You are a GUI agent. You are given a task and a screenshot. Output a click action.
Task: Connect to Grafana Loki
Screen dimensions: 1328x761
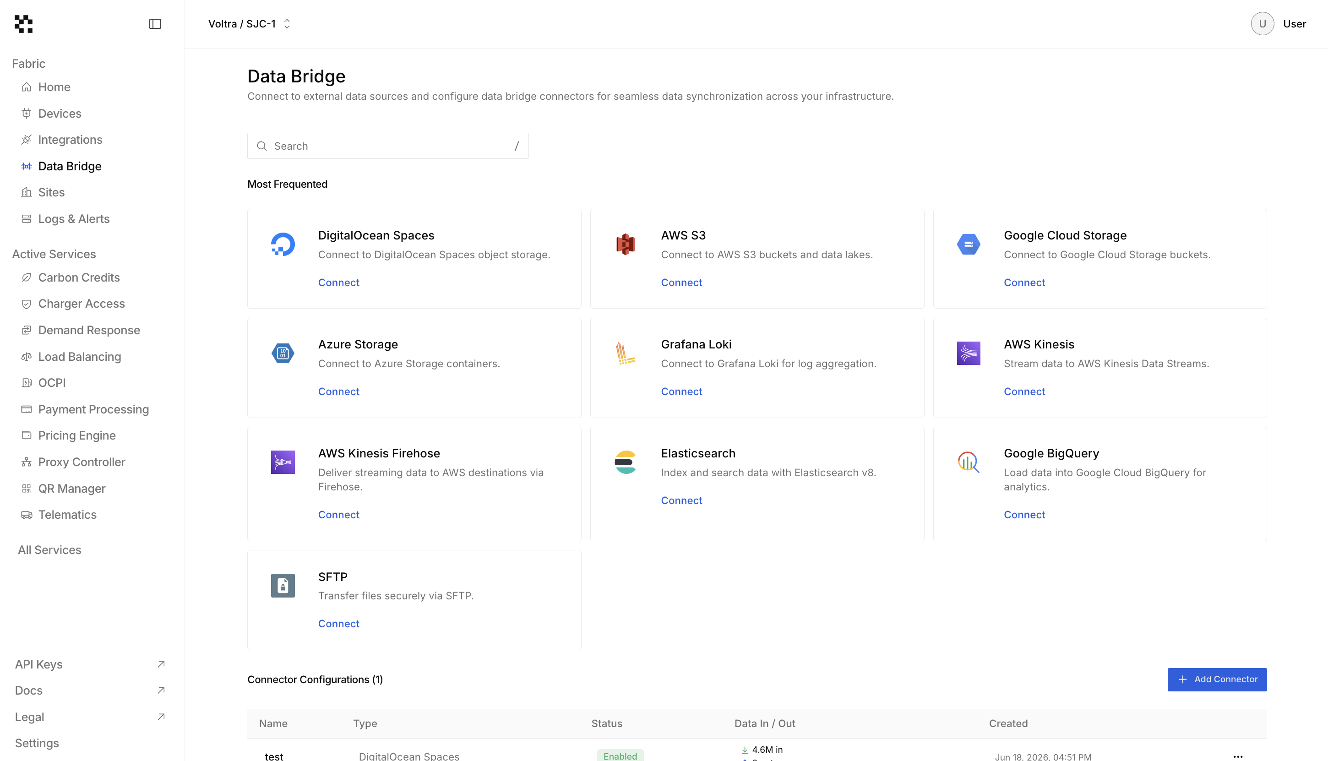coord(681,391)
